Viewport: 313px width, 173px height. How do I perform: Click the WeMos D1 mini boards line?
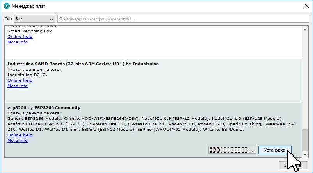pyautogui.click(x=126, y=129)
